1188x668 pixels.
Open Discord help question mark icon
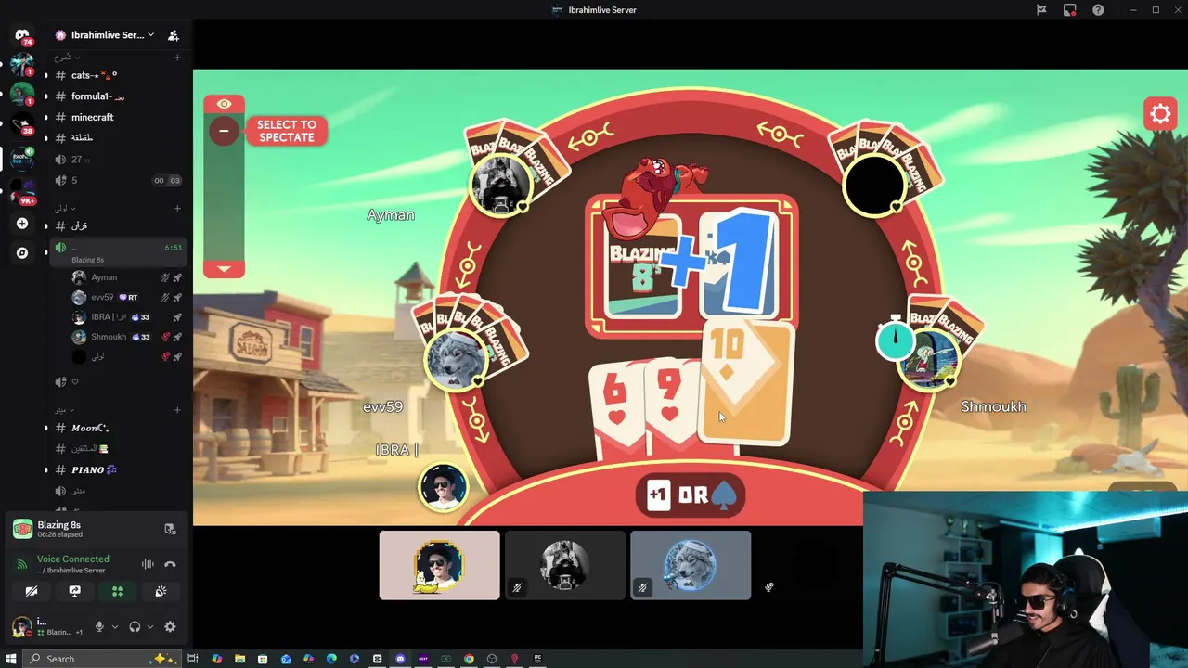pyautogui.click(x=1098, y=10)
